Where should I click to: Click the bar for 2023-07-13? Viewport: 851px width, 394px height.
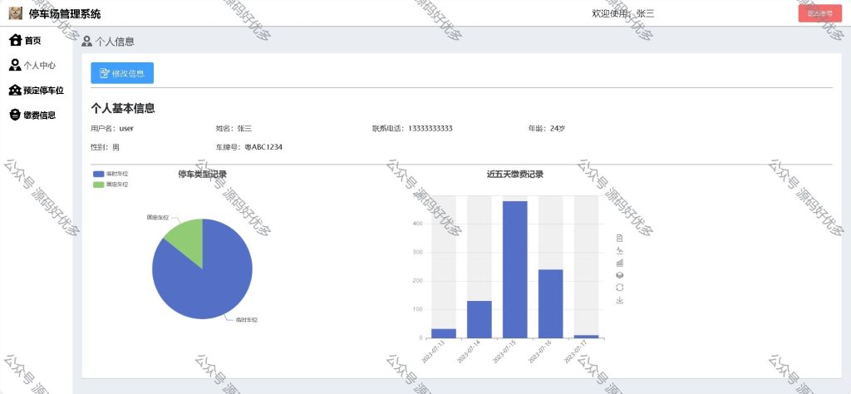tap(444, 333)
